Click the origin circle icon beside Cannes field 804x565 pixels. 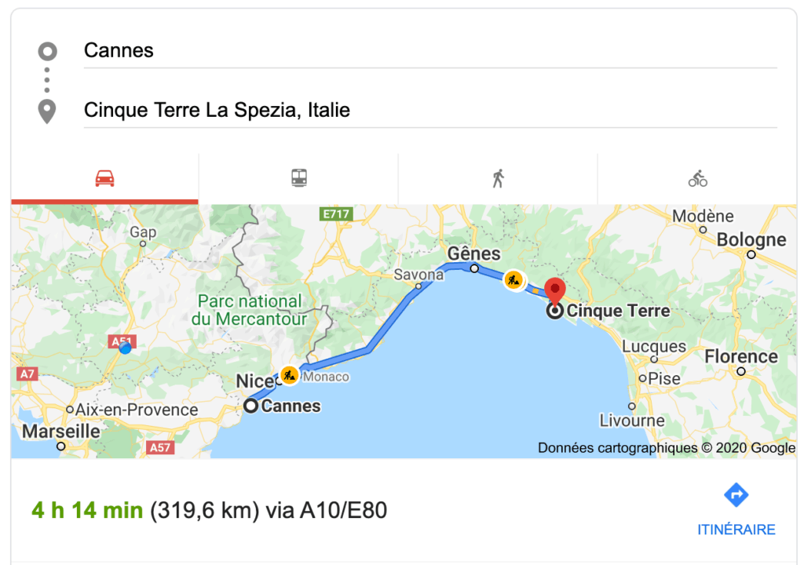pos(47,52)
